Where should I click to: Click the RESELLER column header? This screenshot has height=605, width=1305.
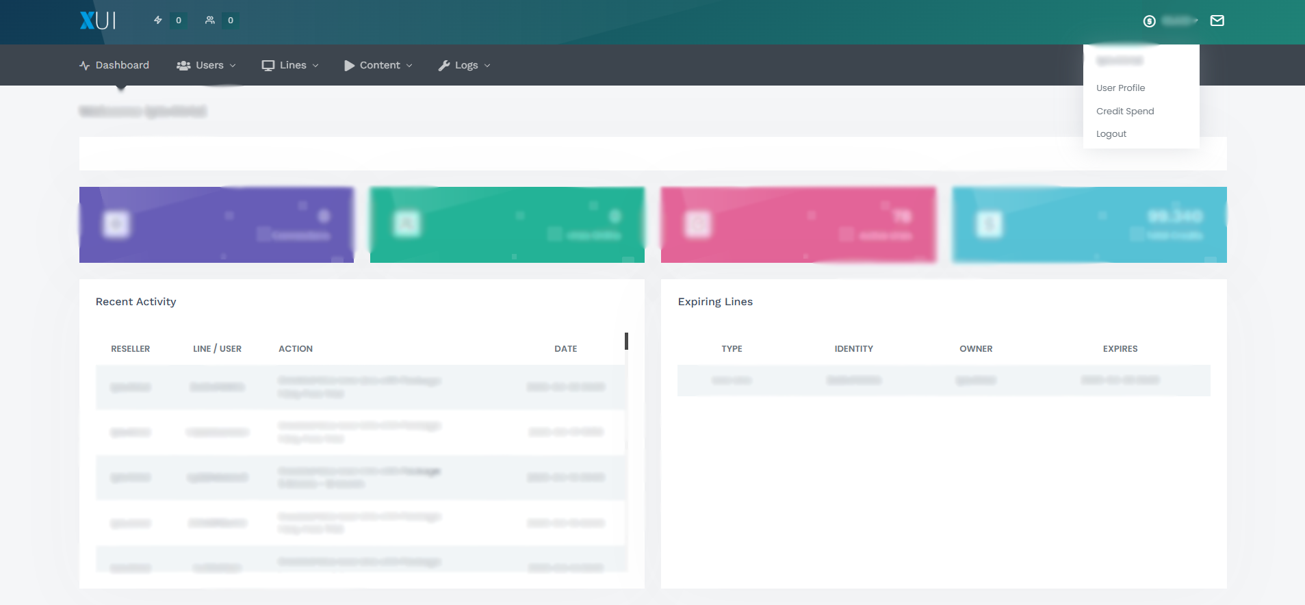(x=130, y=349)
